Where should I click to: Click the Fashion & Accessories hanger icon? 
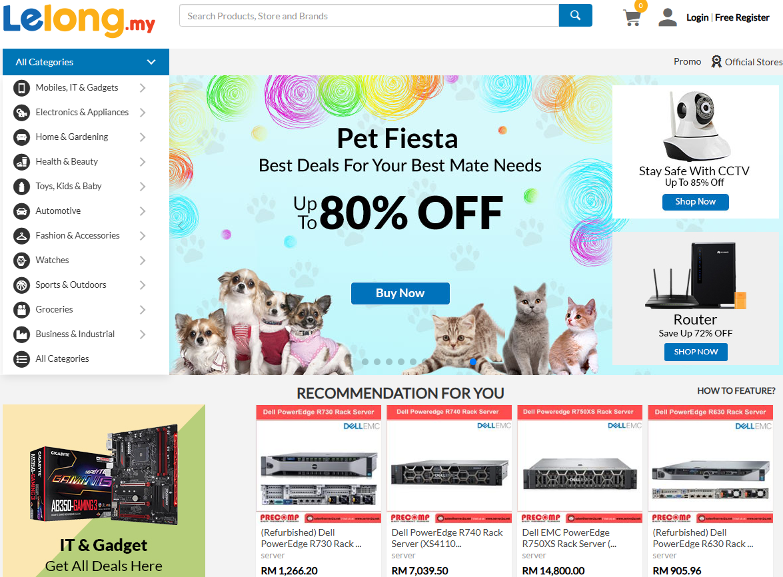22,236
